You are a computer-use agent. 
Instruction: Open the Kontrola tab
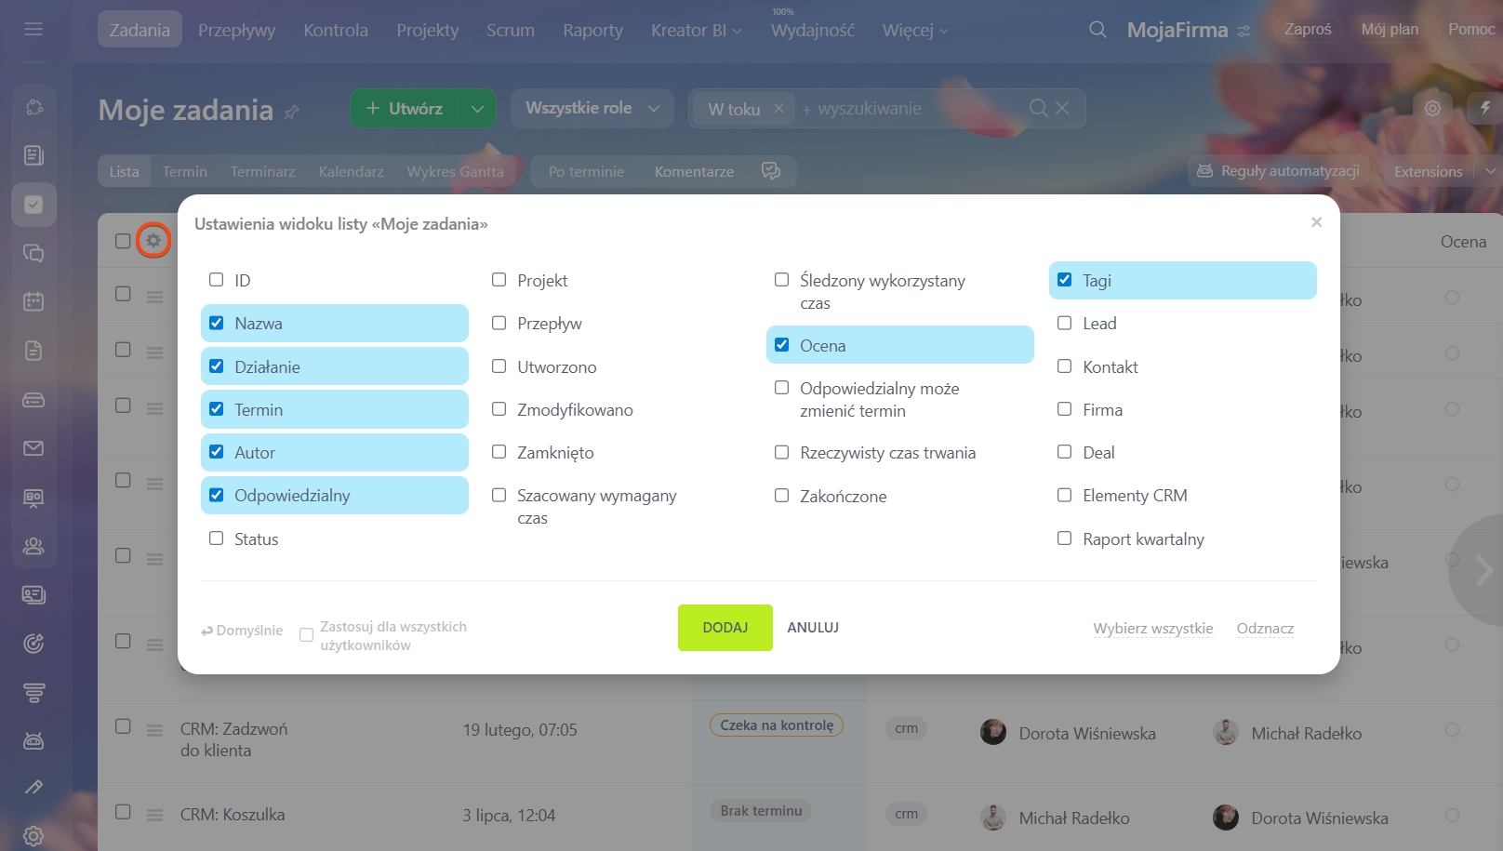coord(336,31)
